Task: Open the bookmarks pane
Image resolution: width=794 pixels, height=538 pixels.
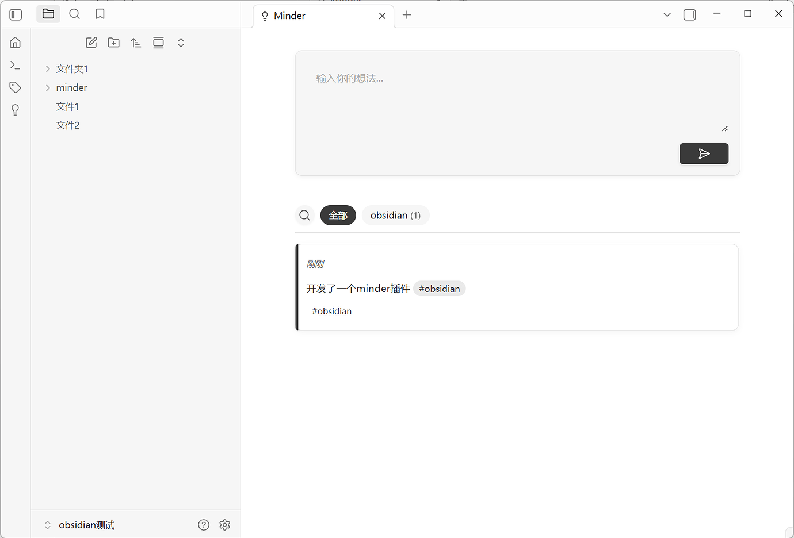Action: [x=100, y=14]
